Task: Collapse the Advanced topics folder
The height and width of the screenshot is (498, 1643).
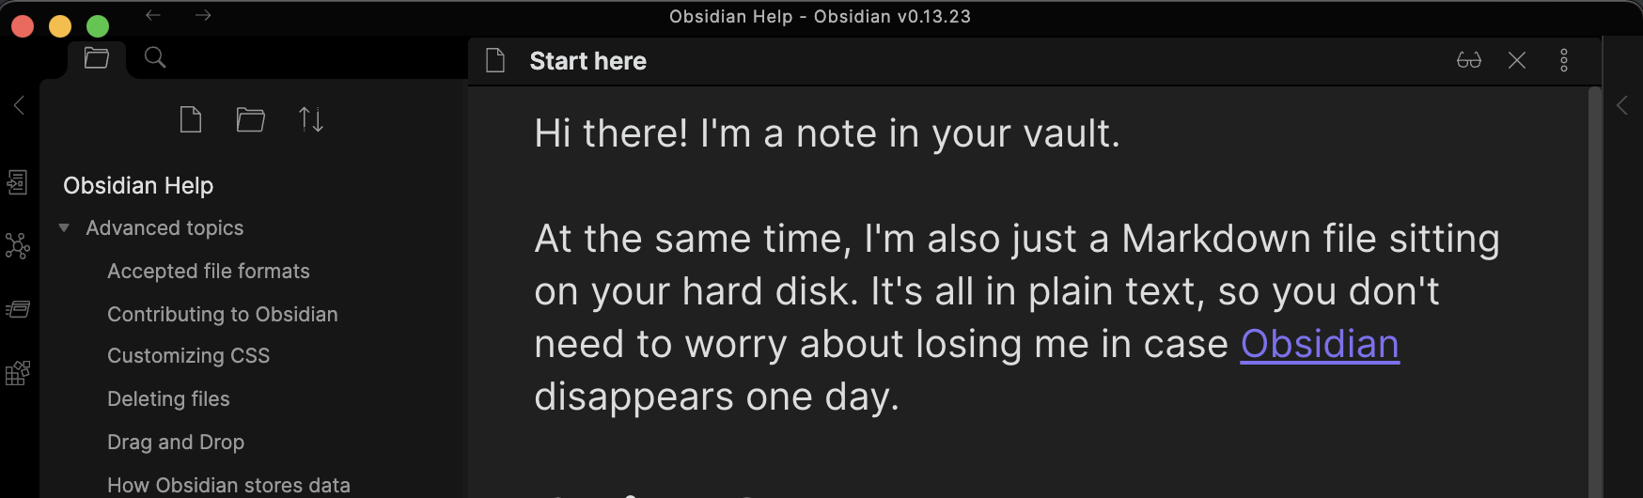Action: (64, 228)
